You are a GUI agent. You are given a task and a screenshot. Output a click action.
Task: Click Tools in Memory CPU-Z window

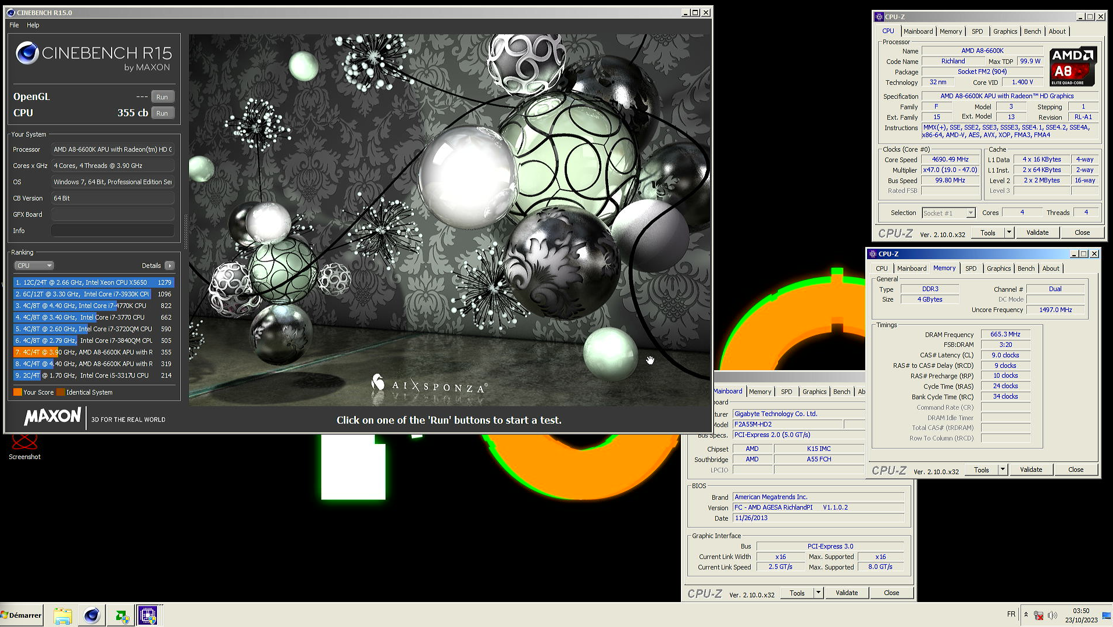(982, 470)
